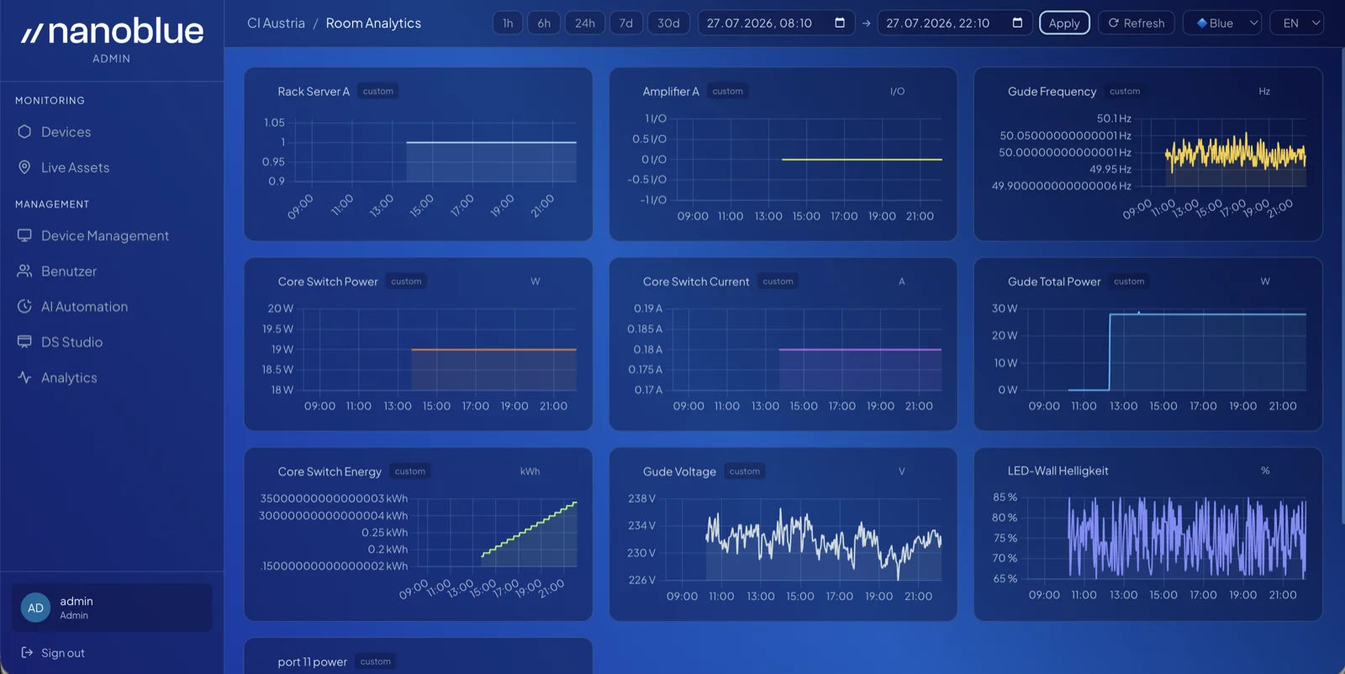Click the custom tag on Gude Voltage

[x=745, y=471]
